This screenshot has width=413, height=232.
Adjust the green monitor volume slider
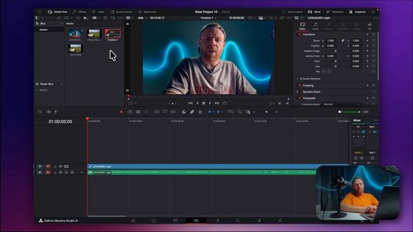351,111
